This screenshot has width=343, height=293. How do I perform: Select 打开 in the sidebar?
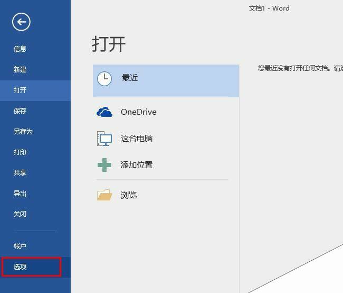(x=35, y=90)
